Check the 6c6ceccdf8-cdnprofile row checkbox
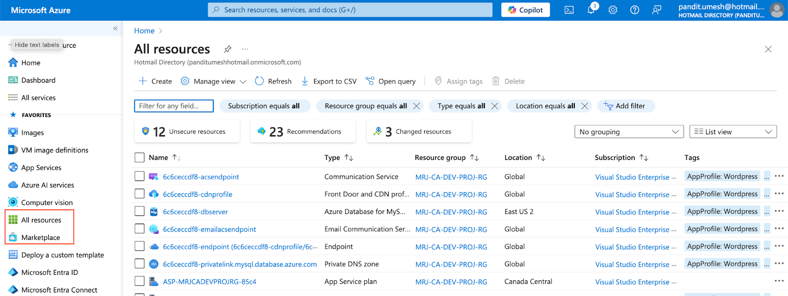The height and width of the screenshot is (296, 788). 139,194
